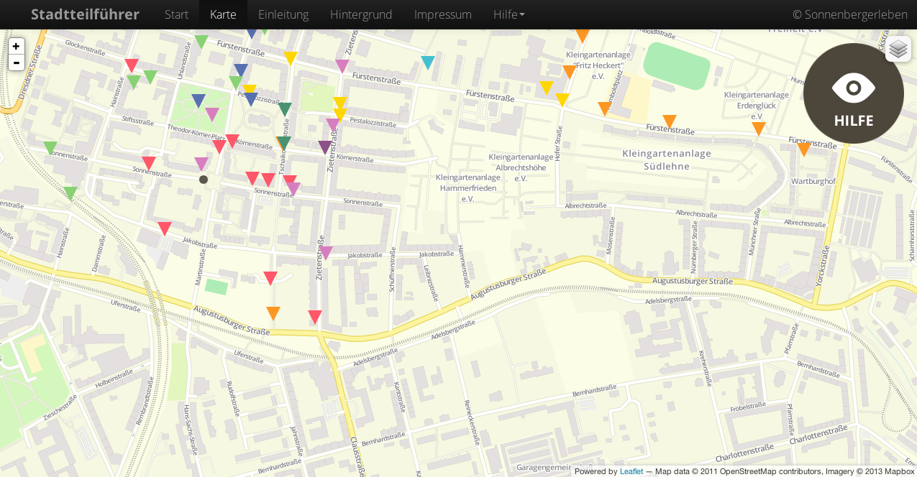
Task: Click the Stadtteilführer brand title
Action: pyautogui.click(x=85, y=14)
